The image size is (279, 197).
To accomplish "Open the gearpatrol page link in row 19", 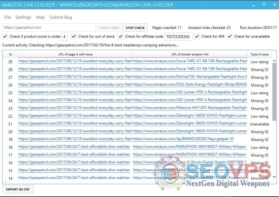I will [x=75, y=139].
